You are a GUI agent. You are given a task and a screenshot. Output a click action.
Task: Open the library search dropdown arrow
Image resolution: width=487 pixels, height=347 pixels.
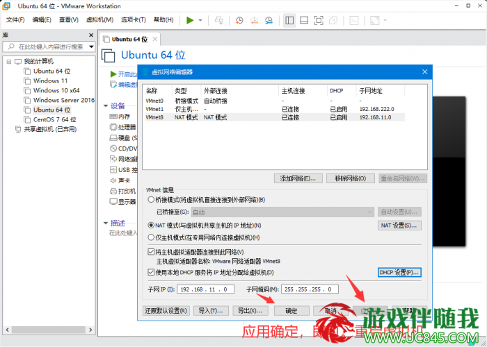click(91, 46)
